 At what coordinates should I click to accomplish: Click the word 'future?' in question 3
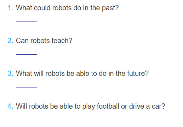coord(138,73)
